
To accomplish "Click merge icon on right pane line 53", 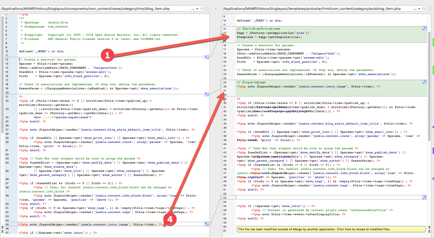I will (x=425, y=197).
